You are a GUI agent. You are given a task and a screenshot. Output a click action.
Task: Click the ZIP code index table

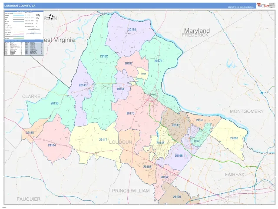[24, 48]
